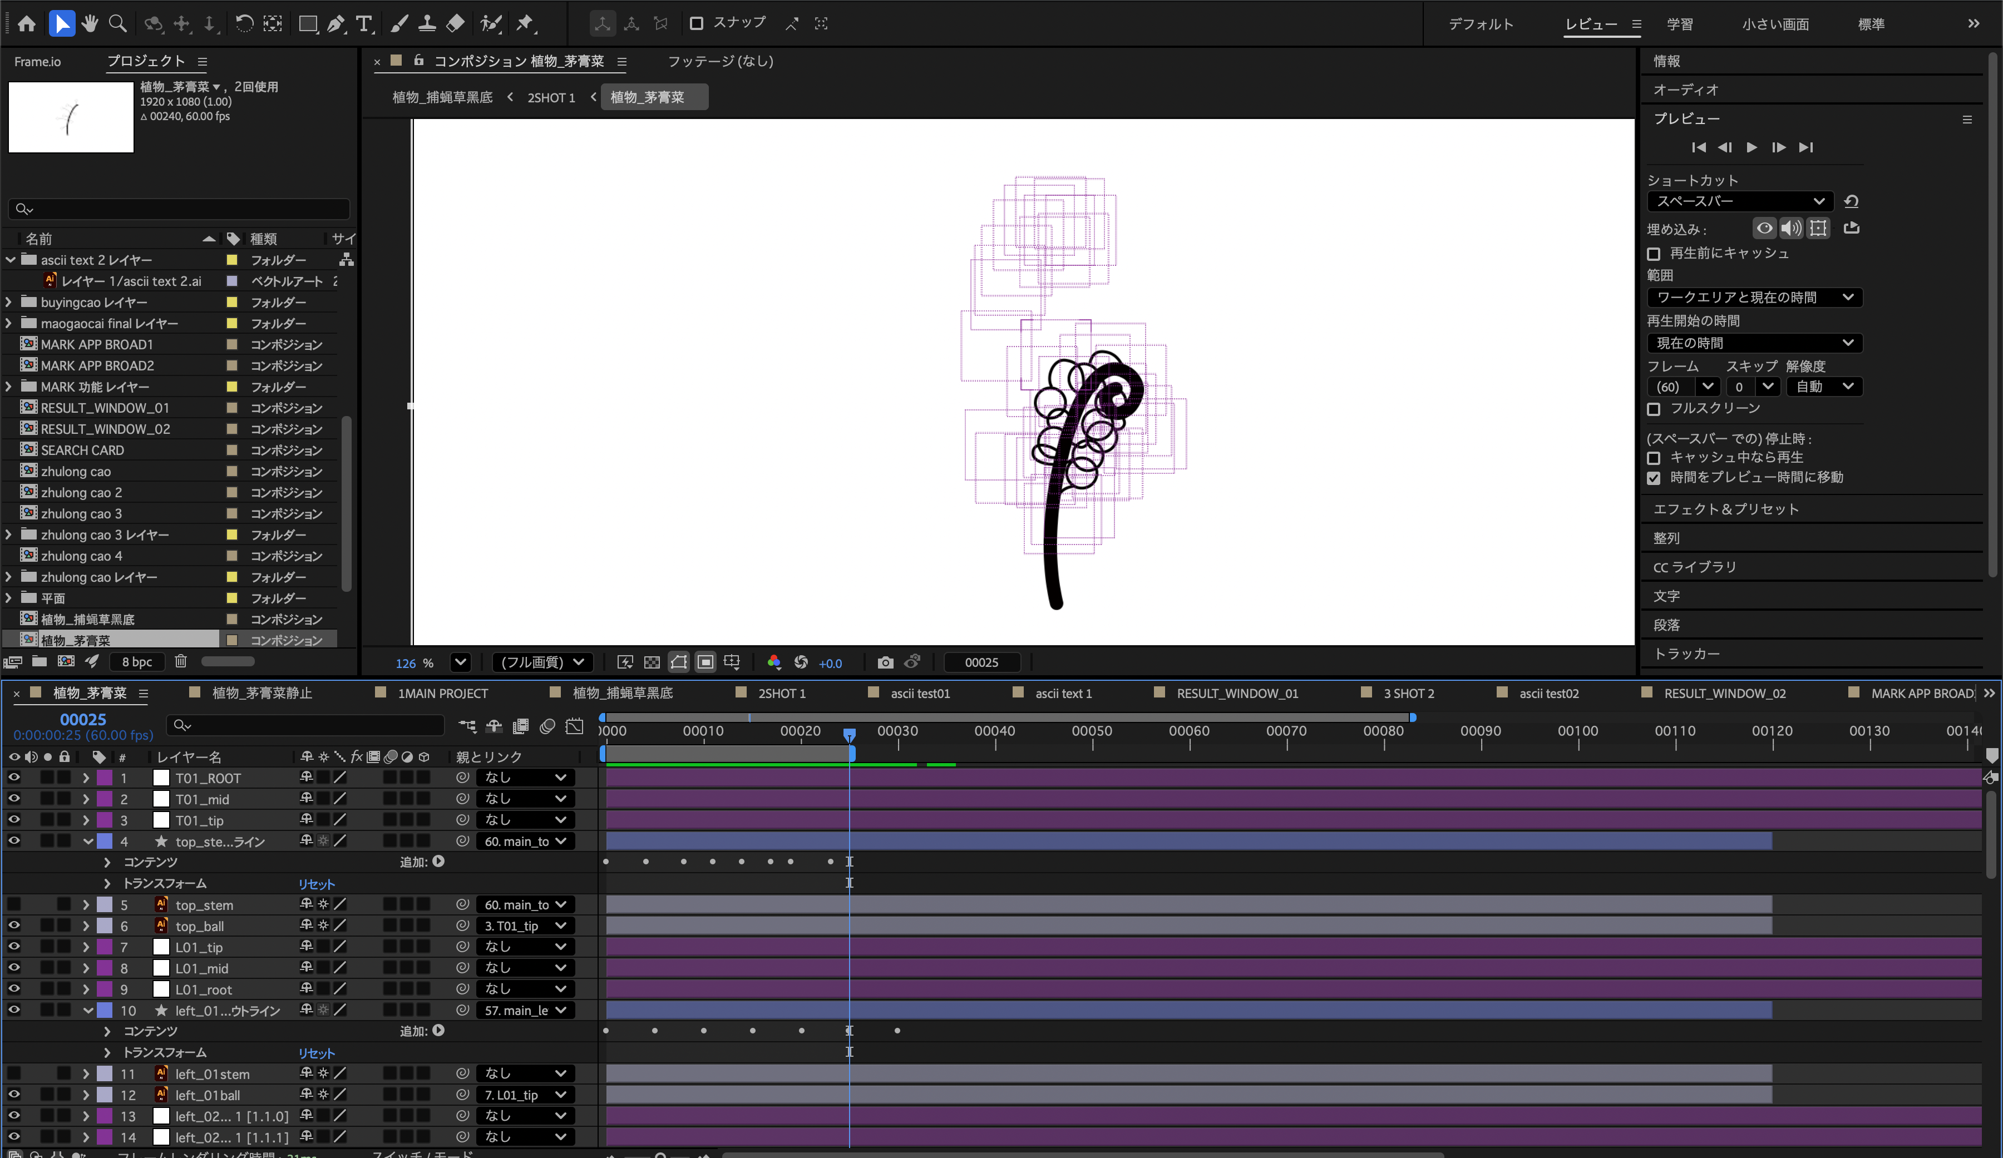The width and height of the screenshot is (2003, 1158).
Task: Select the Brush tool
Action: tap(400, 23)
